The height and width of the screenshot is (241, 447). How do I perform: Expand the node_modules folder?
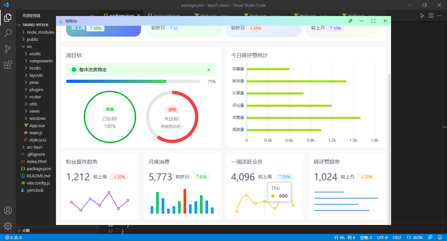point(40,32)
